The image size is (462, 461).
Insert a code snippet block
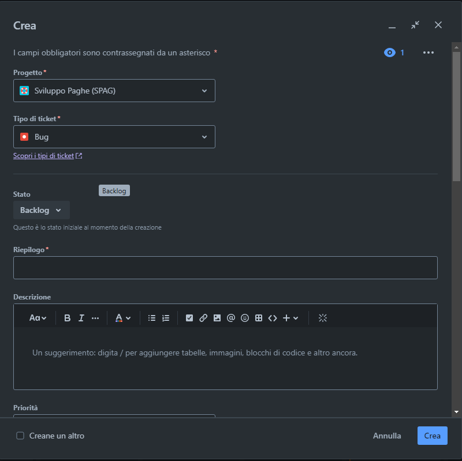point(272,318)
